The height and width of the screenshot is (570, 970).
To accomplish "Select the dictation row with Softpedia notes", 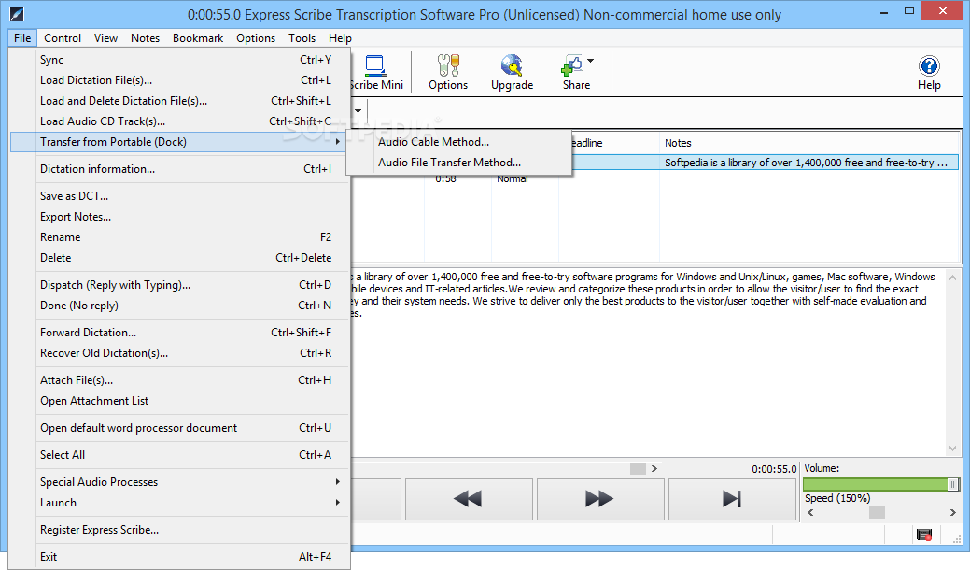I will click(765, 163).
